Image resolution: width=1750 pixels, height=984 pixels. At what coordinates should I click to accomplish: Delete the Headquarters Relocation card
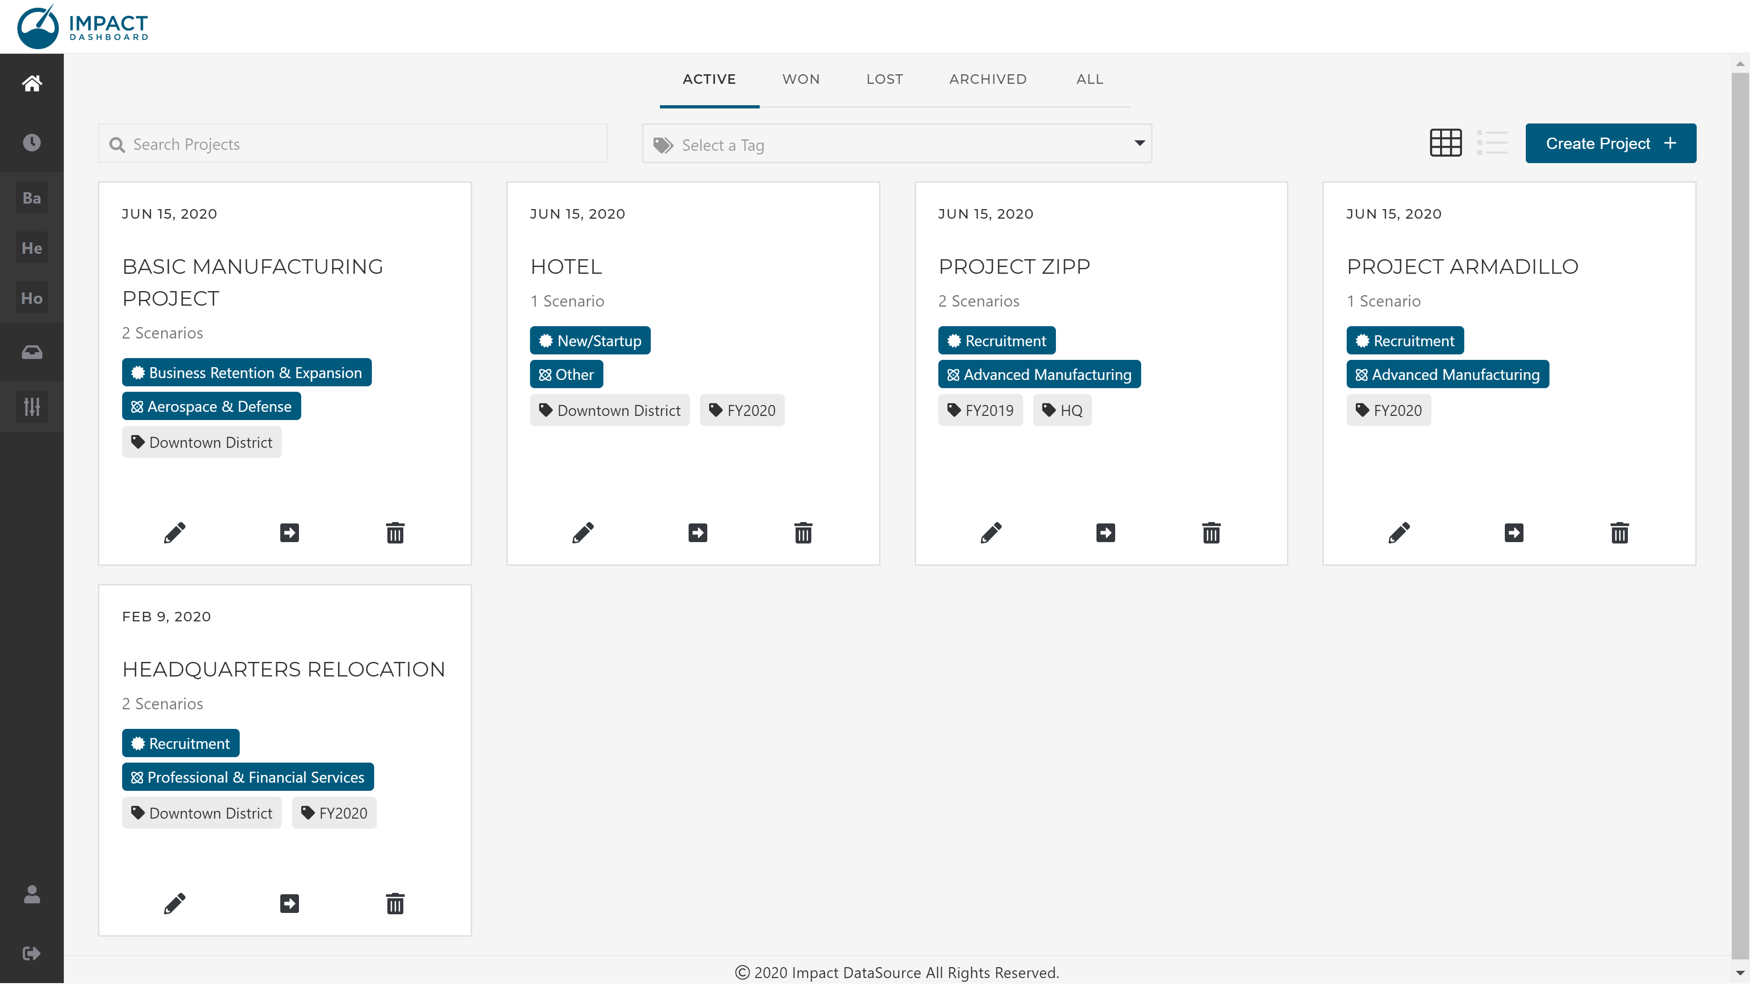396,904
